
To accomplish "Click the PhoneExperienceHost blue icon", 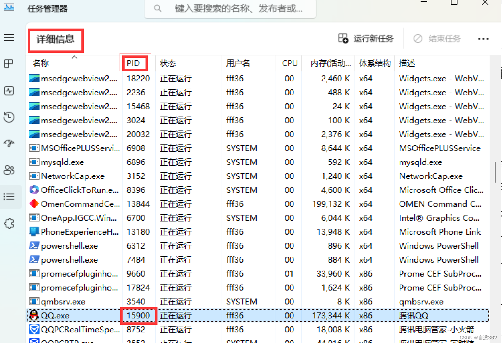I will pyautogui.click(x=34, y=231).
